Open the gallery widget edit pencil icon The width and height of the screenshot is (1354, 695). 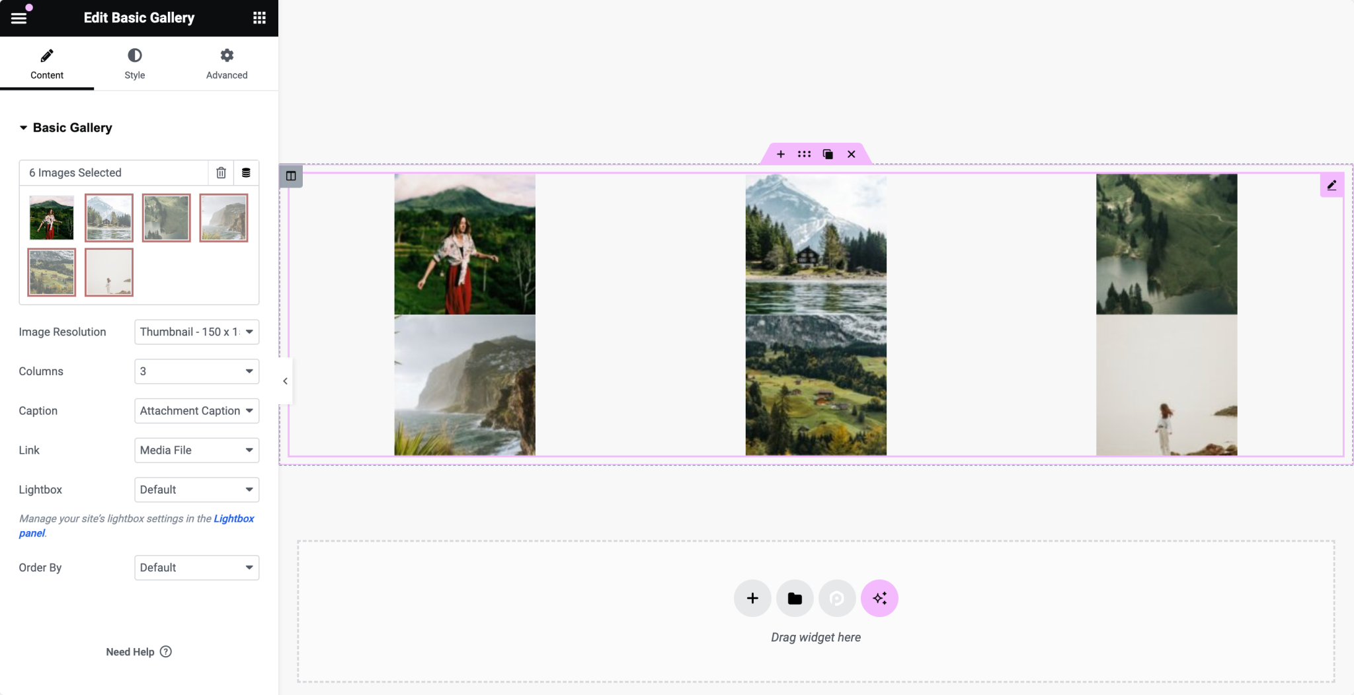[x=1332, y=185]
